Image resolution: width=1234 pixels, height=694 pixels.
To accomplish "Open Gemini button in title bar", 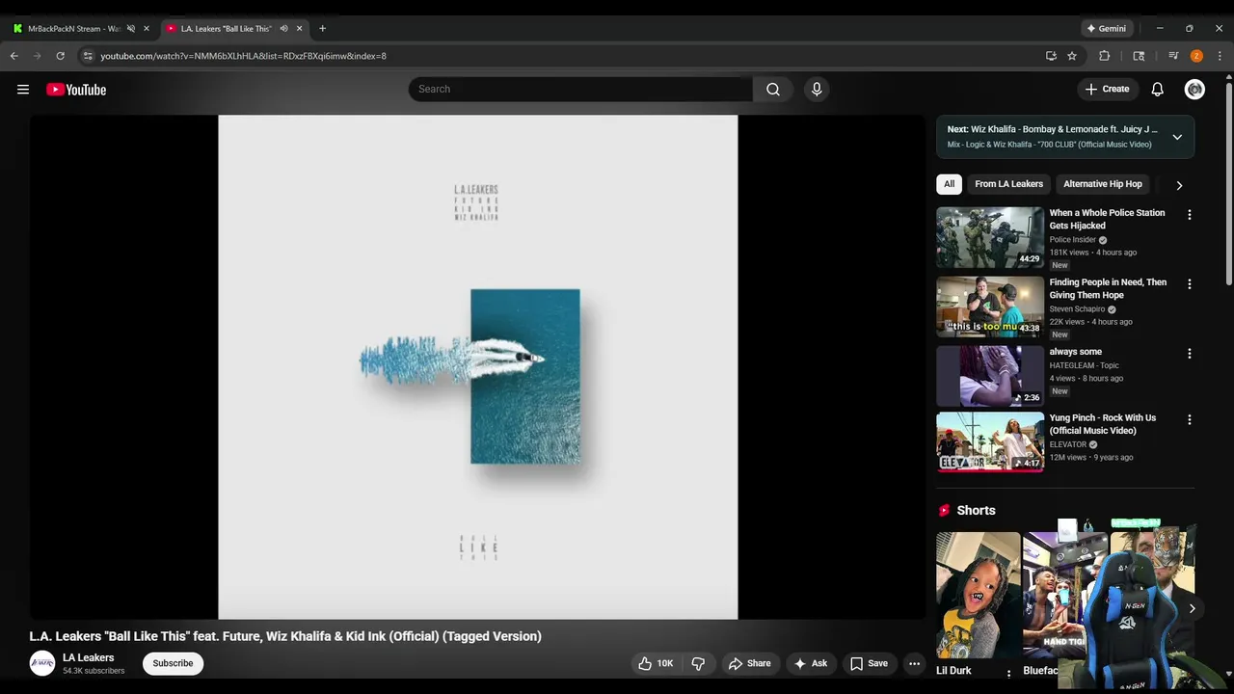I will pyautogui.click(x=1107, y=29).
